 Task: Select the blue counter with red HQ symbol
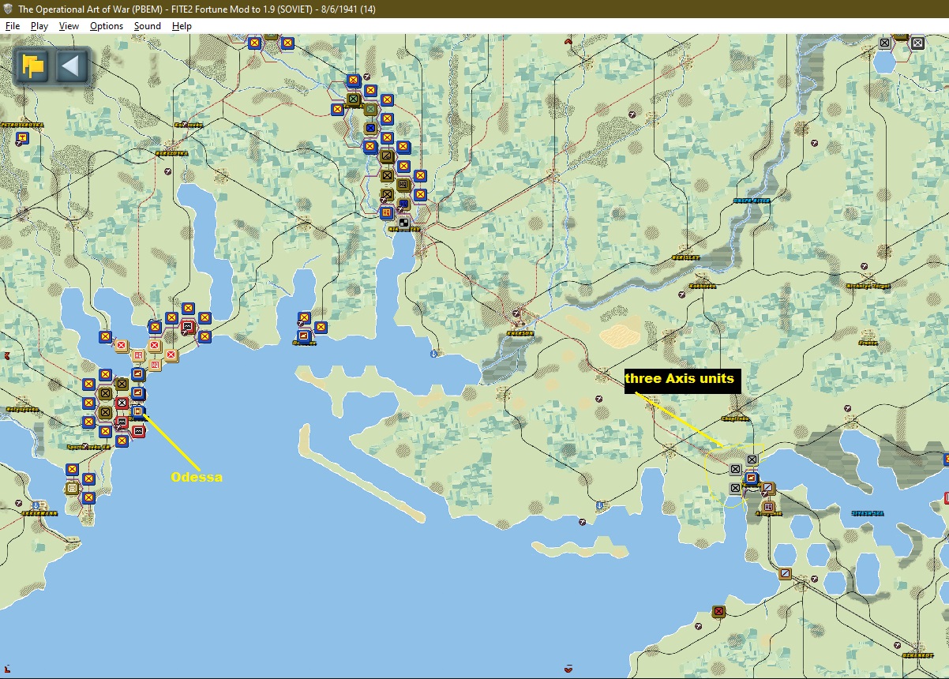tap(387, 212)
